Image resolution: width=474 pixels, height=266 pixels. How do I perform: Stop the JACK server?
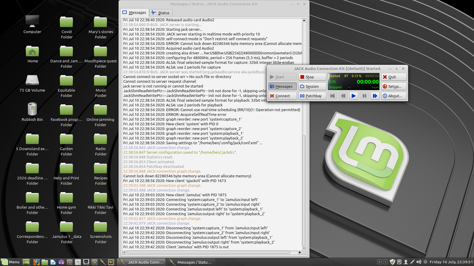point(312,77)
